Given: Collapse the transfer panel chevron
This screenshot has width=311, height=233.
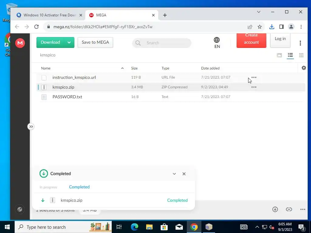Looking at the screenshot, I should [x=174, y=174].
